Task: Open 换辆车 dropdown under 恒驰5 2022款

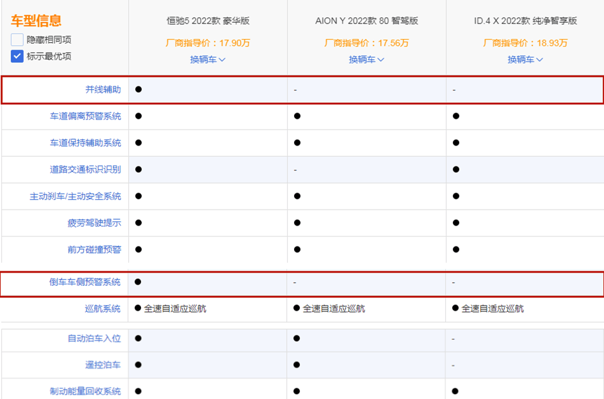Action: [x=208, y=59]
